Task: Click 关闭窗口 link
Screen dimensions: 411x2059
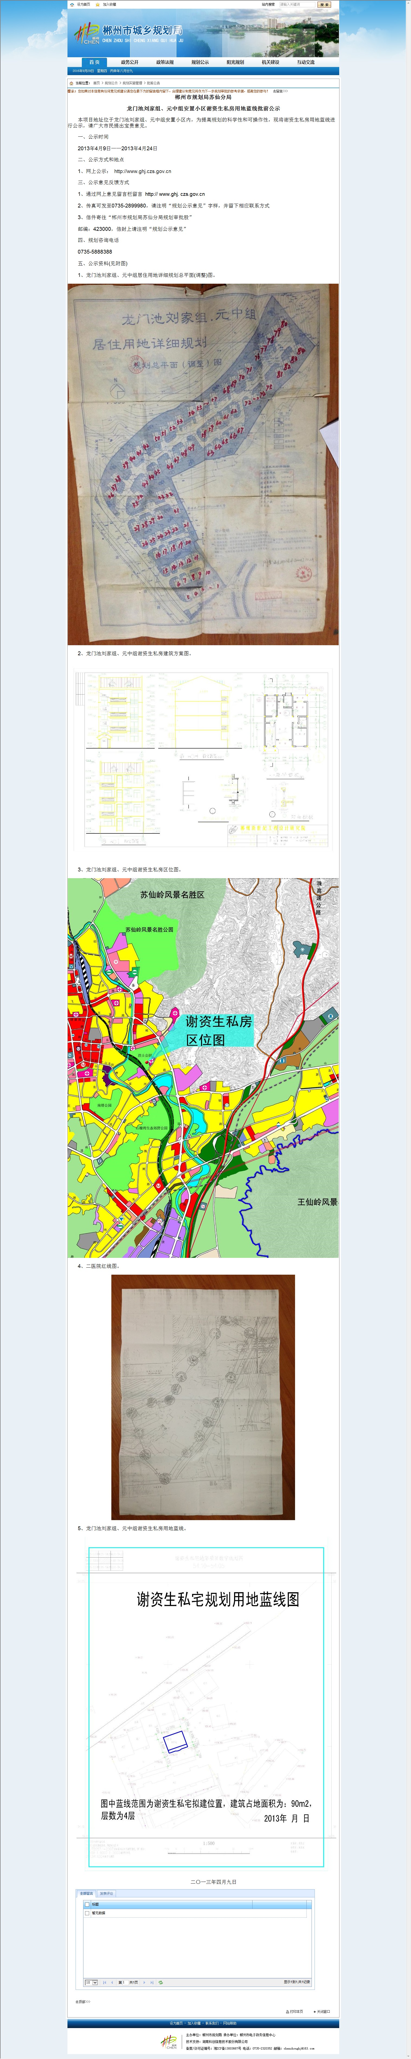Action: (323, 2012)
